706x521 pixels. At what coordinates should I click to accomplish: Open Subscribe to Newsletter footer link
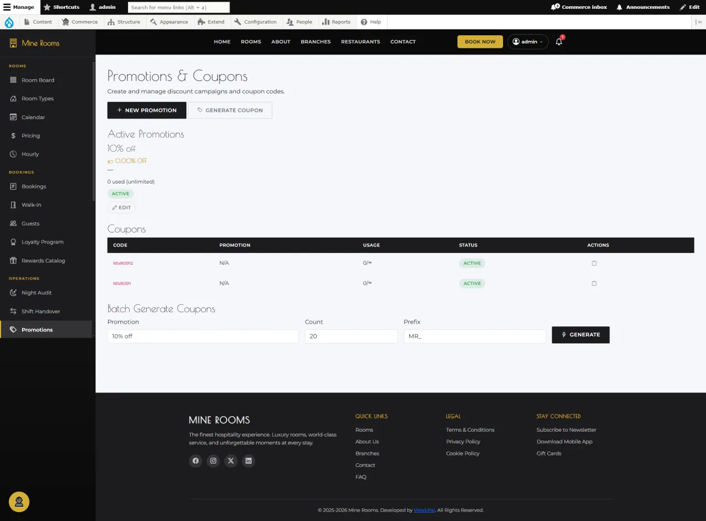[x=566, y=430]
